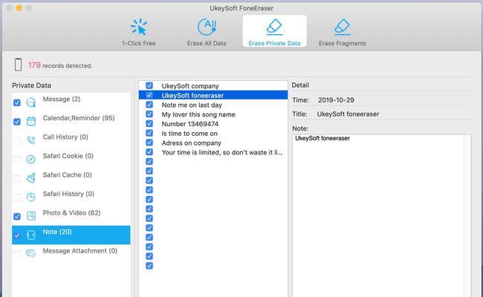Click the 179 records detected text
This screenshot has height=297, width=483.
[x=60, y=65]
